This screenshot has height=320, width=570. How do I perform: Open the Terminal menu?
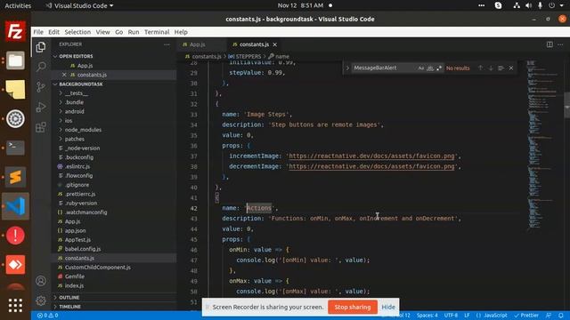point(157,32)
